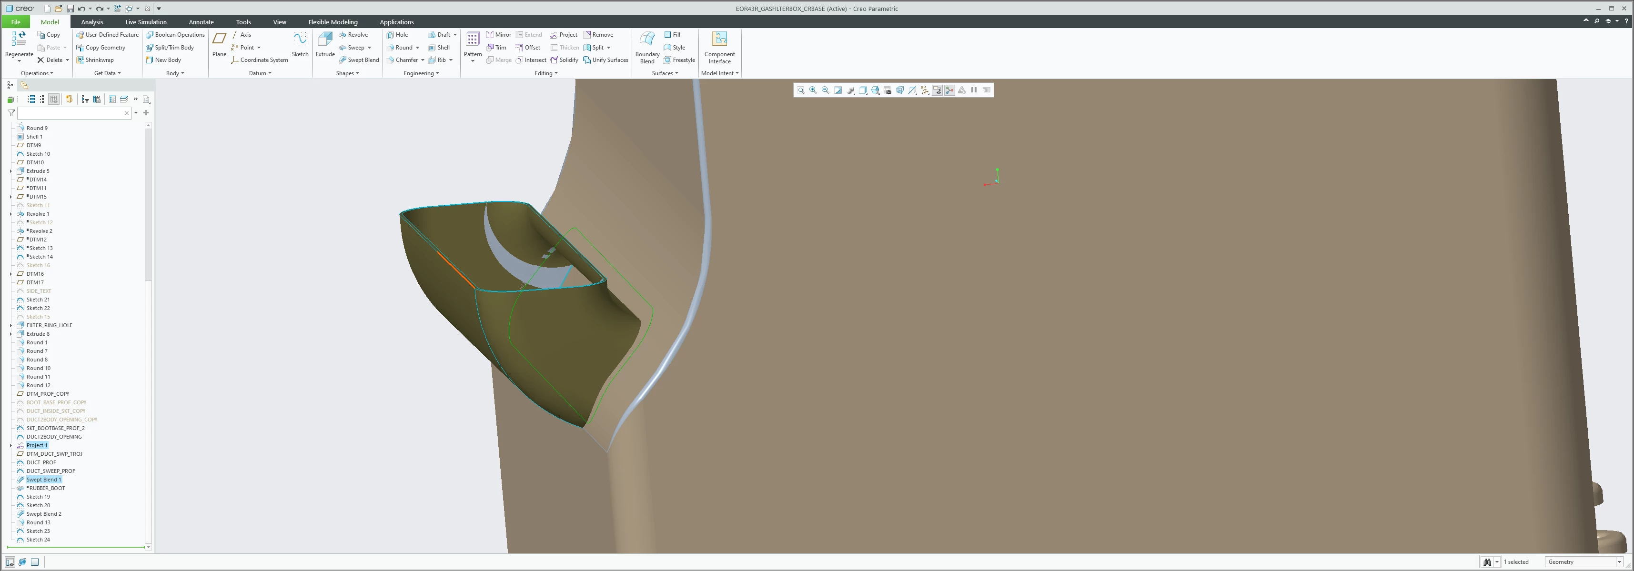The image size is (1634, 571).
Task: Expand the FILTER_RING_HOLE tree node
Action: click(x=11, y=325)
